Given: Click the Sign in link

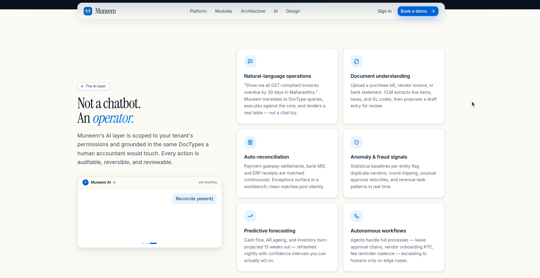Looking at the screenshot, I should click(385, 11).
